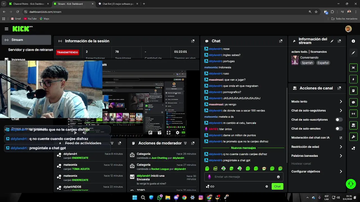This screenshot has width=360, height=202.
Task: Open the hamburger menu beside Kick logo
Action: [x=6, y=29]
